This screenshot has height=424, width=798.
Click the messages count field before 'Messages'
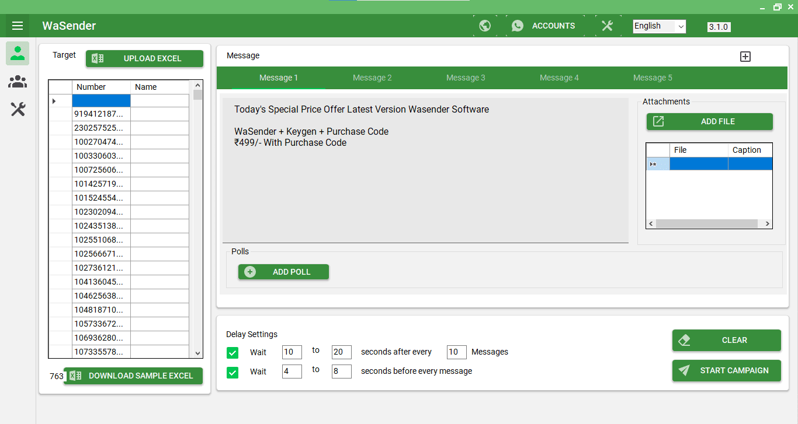point(457,352)
